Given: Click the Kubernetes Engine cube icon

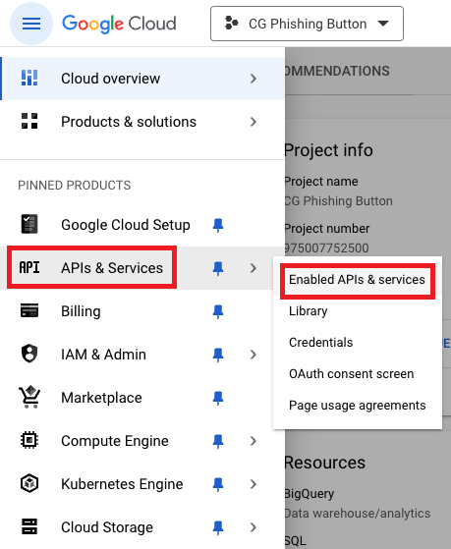Looking at the screenshot, I should [x=29, y=483].
